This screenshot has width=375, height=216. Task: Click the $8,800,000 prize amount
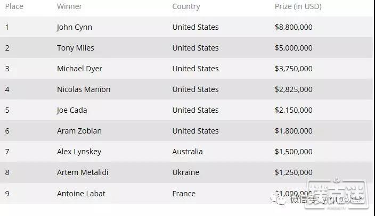(294, 27)
